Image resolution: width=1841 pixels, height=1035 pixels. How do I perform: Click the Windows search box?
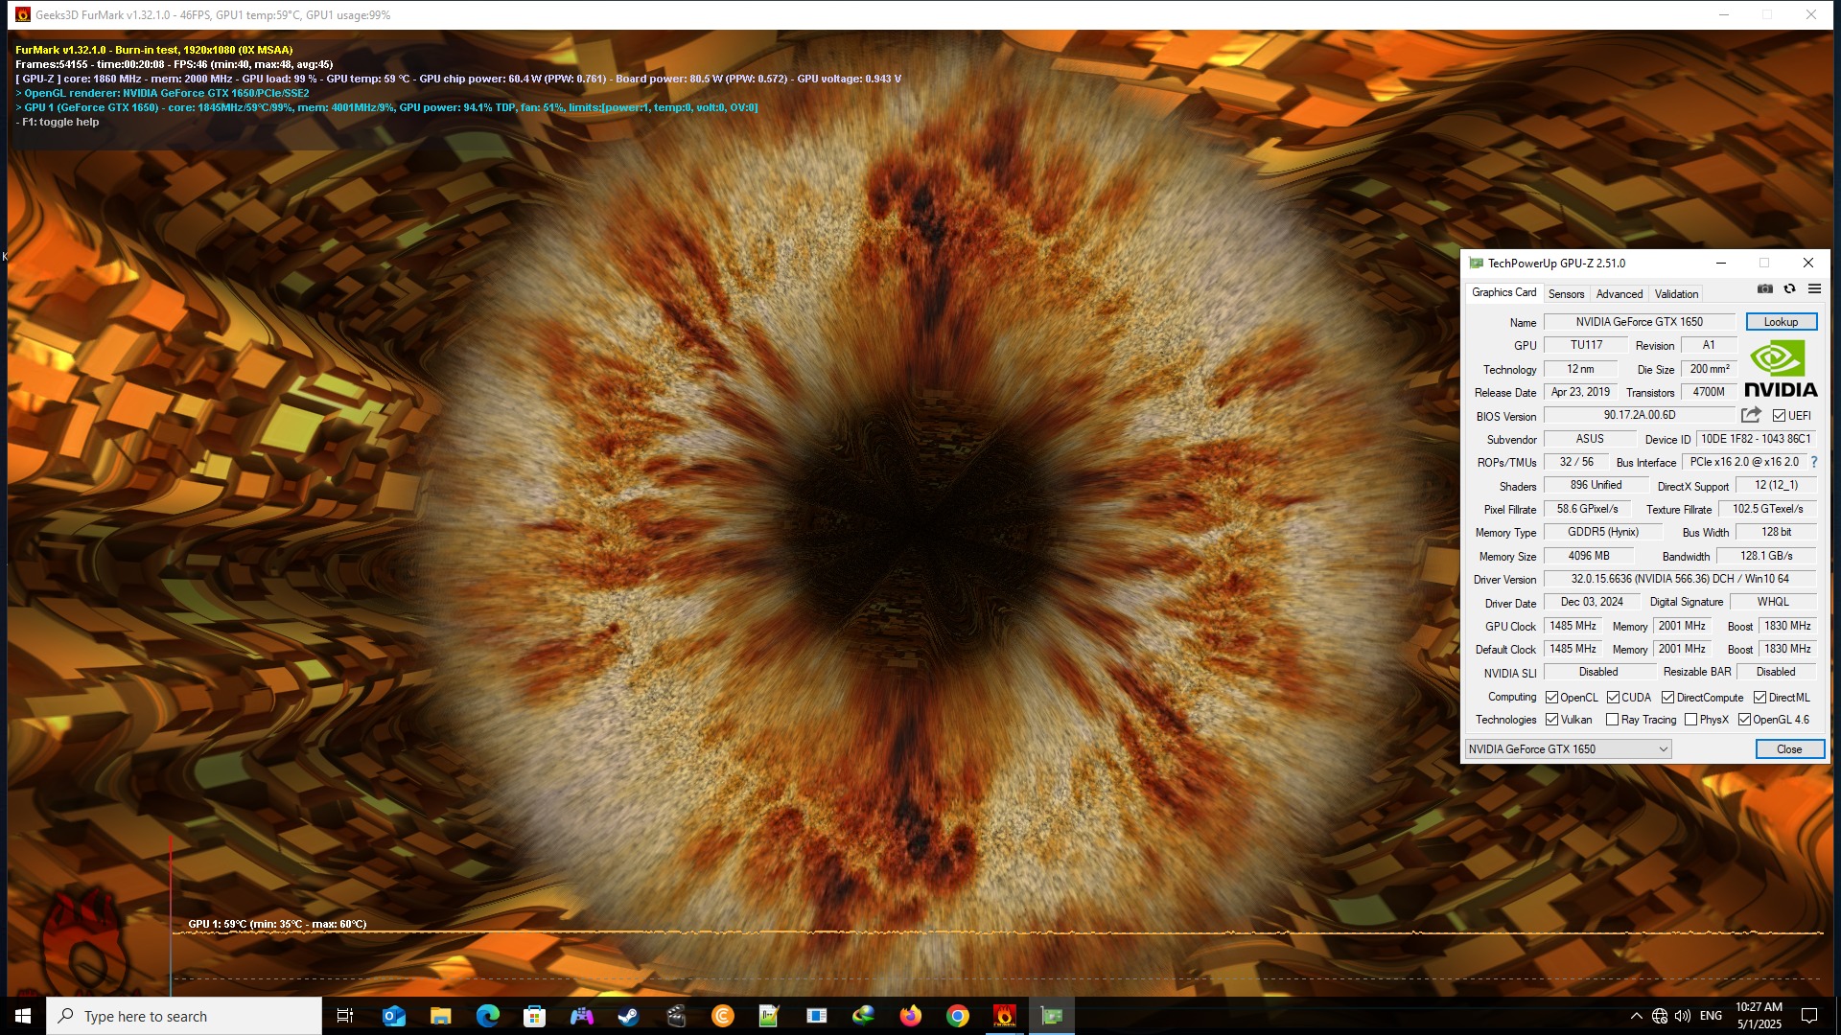[184, 1016]
